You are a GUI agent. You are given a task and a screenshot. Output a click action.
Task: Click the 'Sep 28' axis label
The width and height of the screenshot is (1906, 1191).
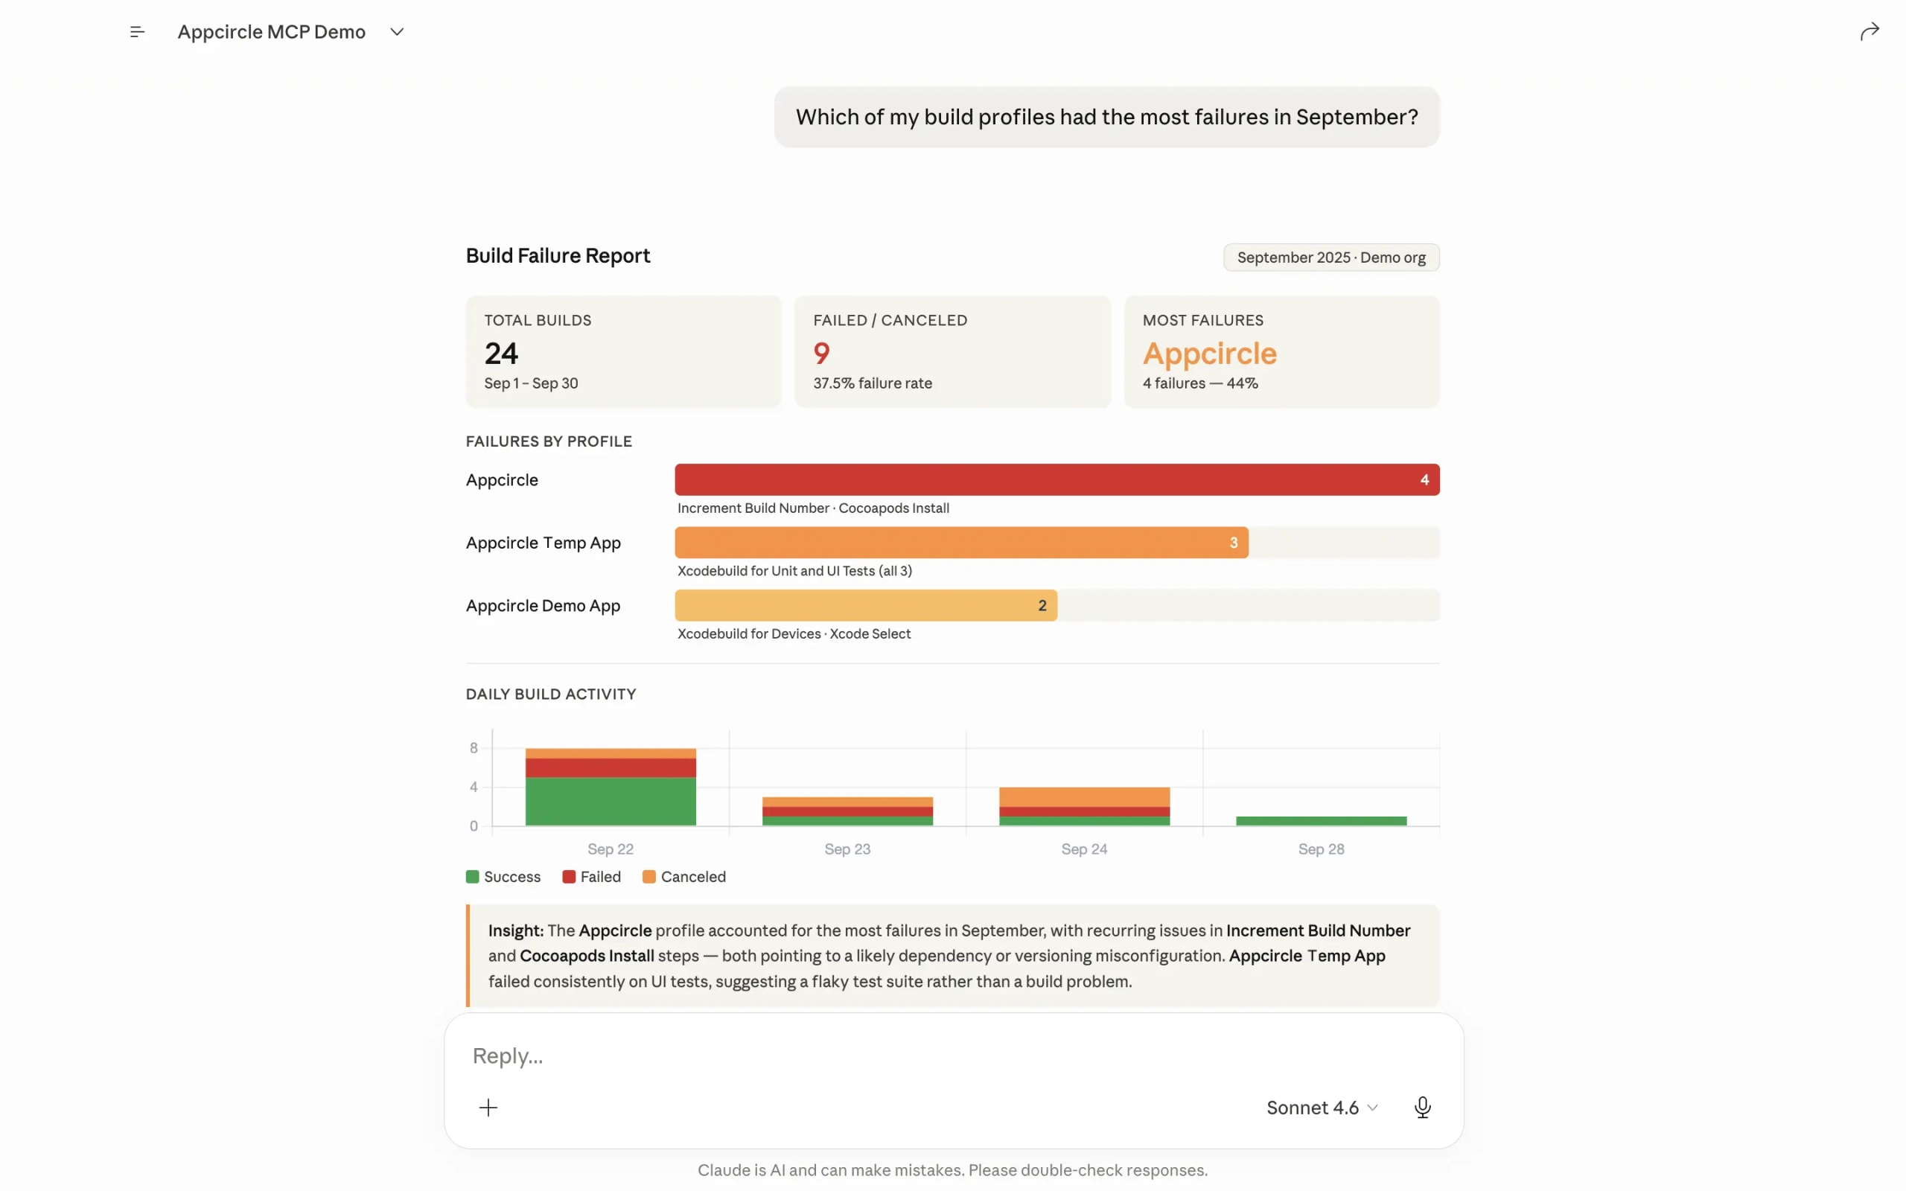click(1322, 849)
